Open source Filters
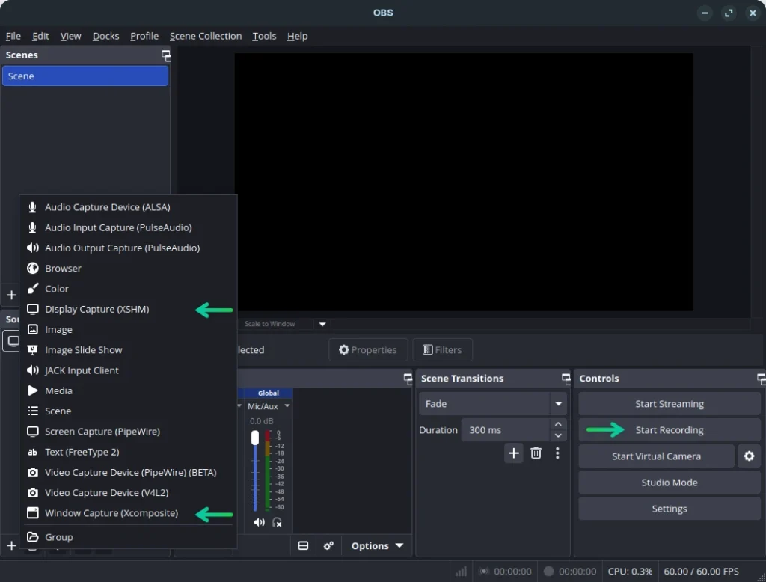The width and height of the screenshot is (766, 582). [442, 350]
